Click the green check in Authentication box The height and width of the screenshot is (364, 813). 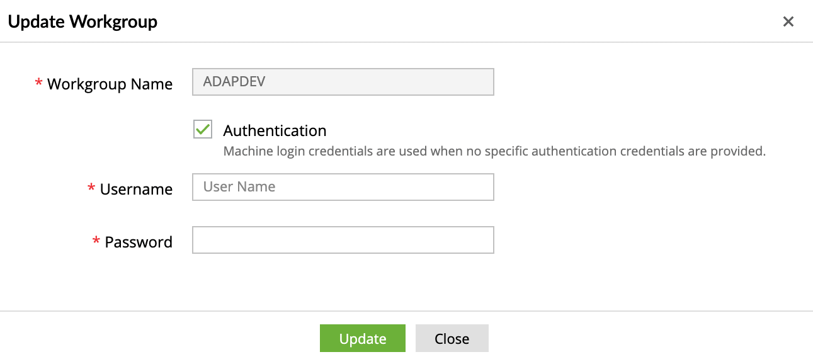point(202,130)
